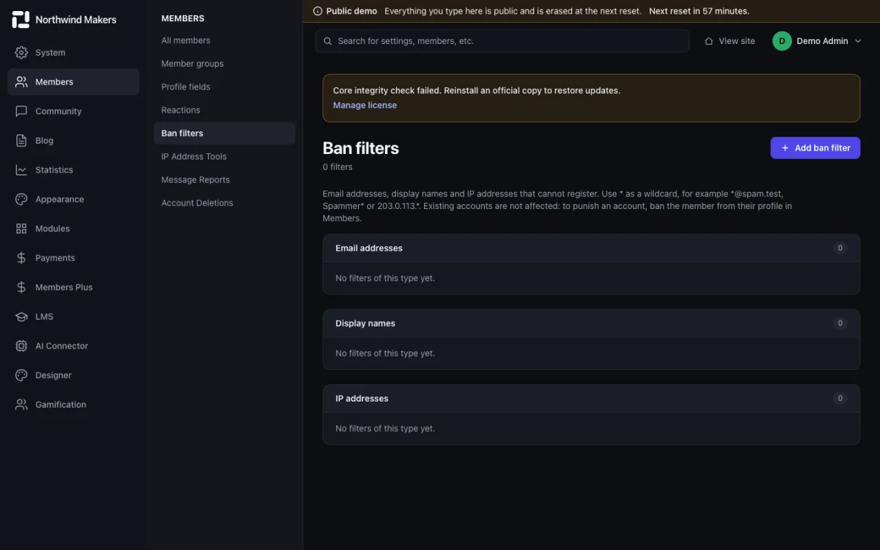The image size is (880, 550).
Task: Open the AI Connector chip icon
Action: pos(21,346)
